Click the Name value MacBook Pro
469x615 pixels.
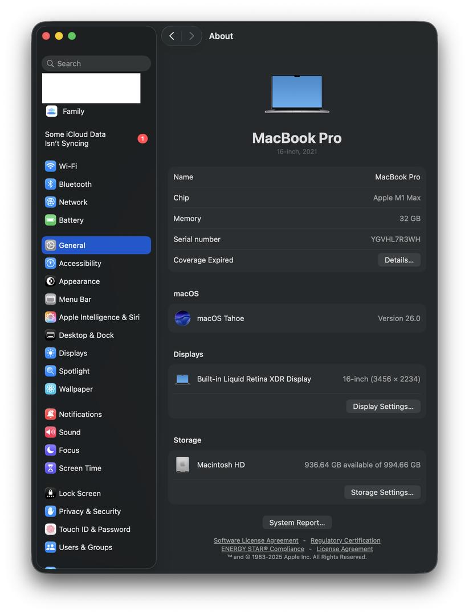(x=398, y=177)
